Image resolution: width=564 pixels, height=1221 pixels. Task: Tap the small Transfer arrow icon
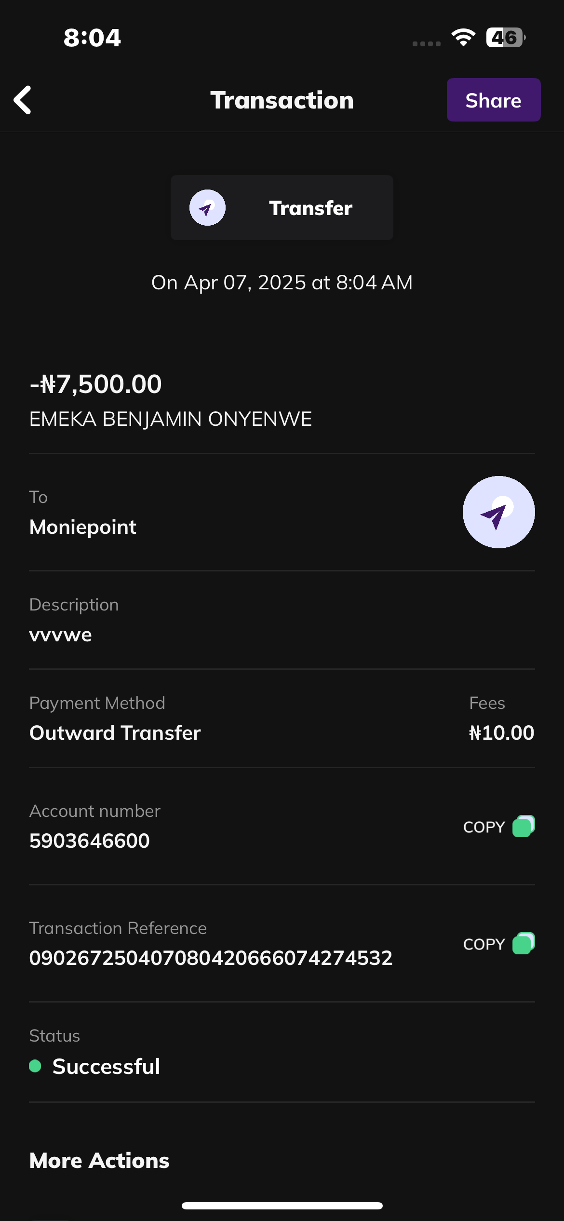pos(207,208)
